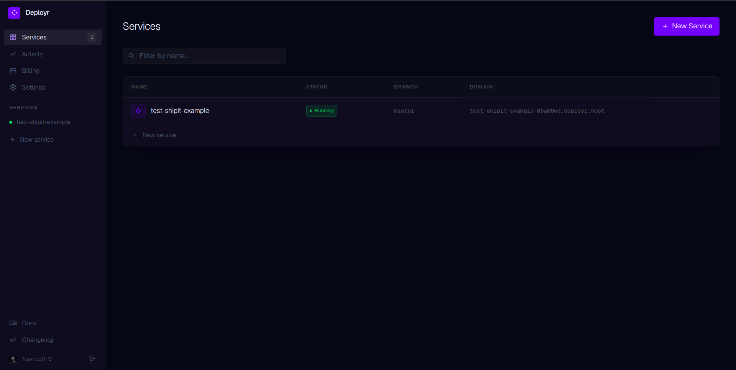Click the plus icon next to sidebar New service
Image resolution: width=736 pixels, height=370 pixels.
coord(13,140)
